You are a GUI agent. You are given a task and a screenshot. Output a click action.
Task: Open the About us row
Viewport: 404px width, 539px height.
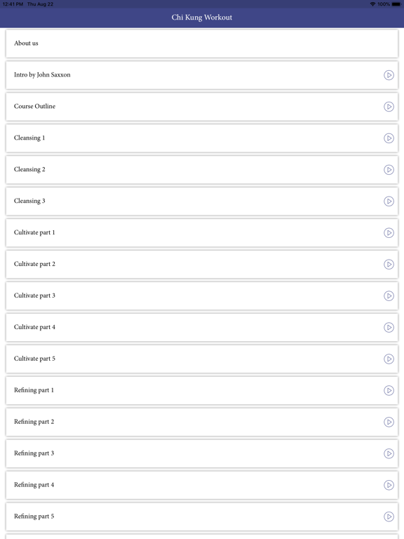(x=202, y=44)
